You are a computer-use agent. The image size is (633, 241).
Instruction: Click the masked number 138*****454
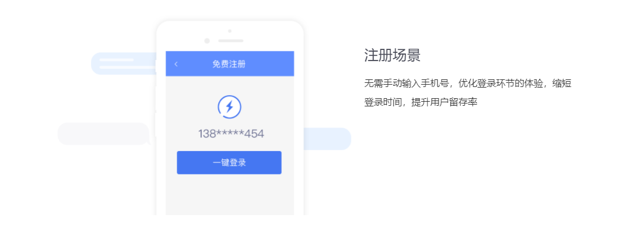(231, 134)
